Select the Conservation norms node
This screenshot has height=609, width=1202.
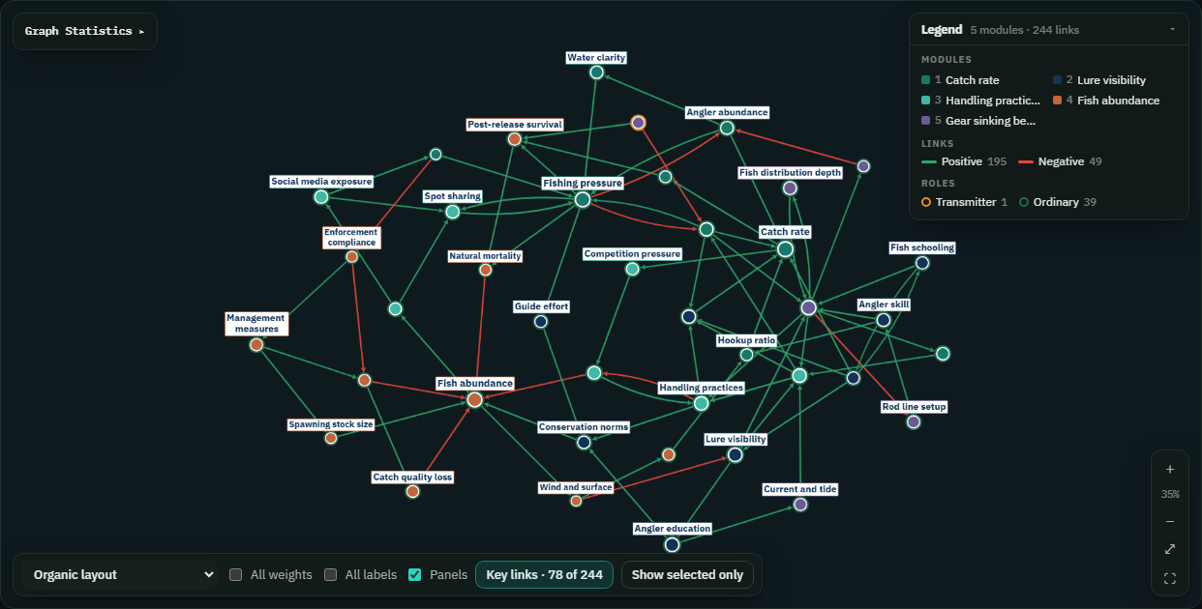pyautogui.click(x=584, y=442)
